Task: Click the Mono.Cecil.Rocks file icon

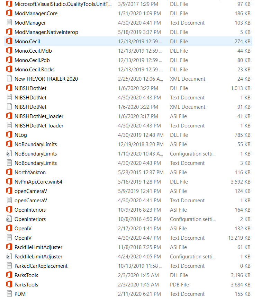Action: pyautogui.click(x=9, y=69)
